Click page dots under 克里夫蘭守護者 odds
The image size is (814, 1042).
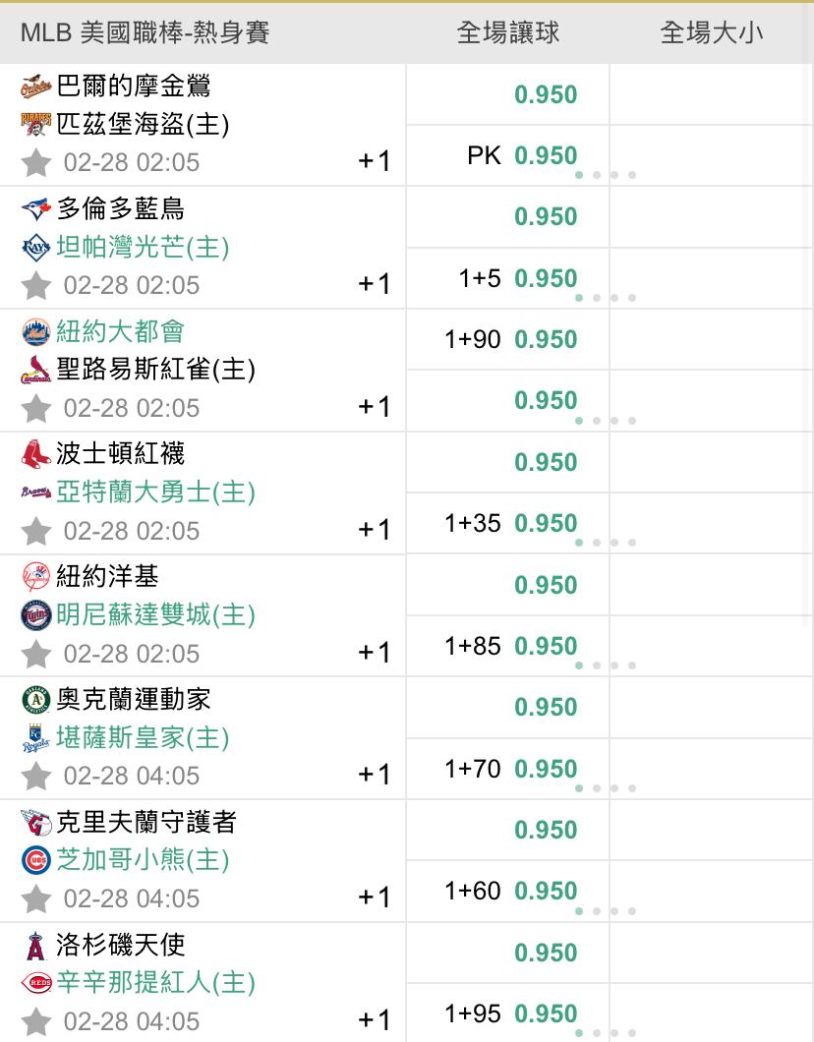[605, 911]
